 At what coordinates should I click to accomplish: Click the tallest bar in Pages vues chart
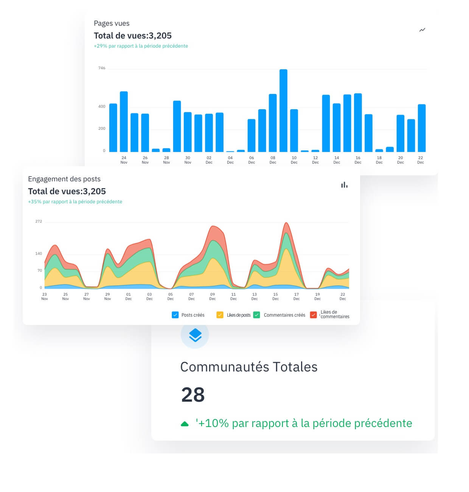[x=283, y=110]
